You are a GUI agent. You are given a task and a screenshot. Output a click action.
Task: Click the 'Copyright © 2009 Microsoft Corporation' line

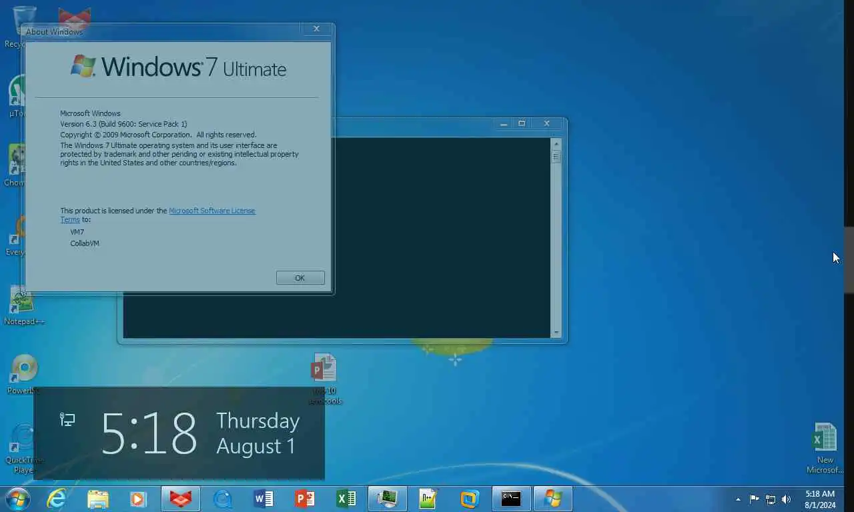point(158,135)
